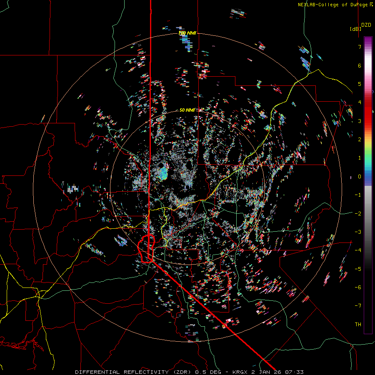Click the positive 1 scale value on legend
Screen dimensions: 375x375
[360, 158]
